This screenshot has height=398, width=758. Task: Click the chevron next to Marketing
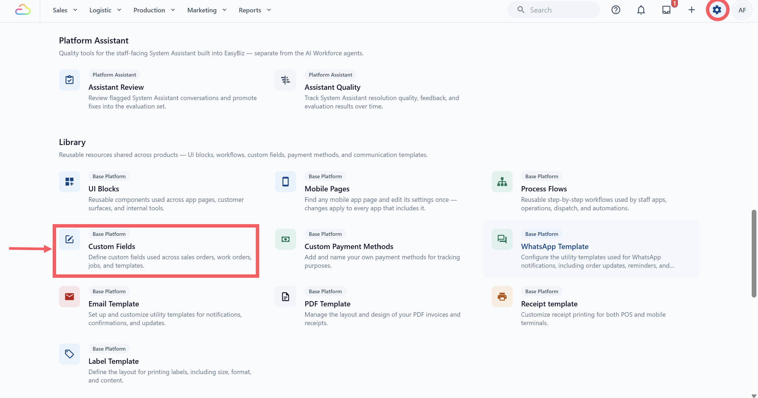pos(225,10)
